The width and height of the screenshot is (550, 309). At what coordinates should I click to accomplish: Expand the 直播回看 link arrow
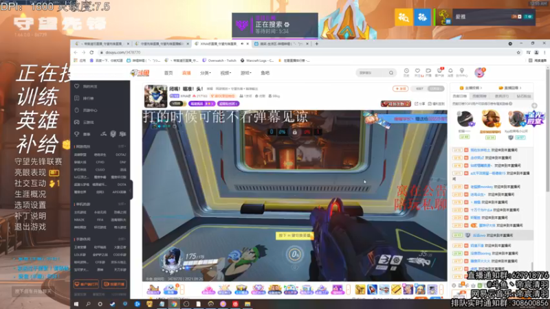[x=520, y=88]
